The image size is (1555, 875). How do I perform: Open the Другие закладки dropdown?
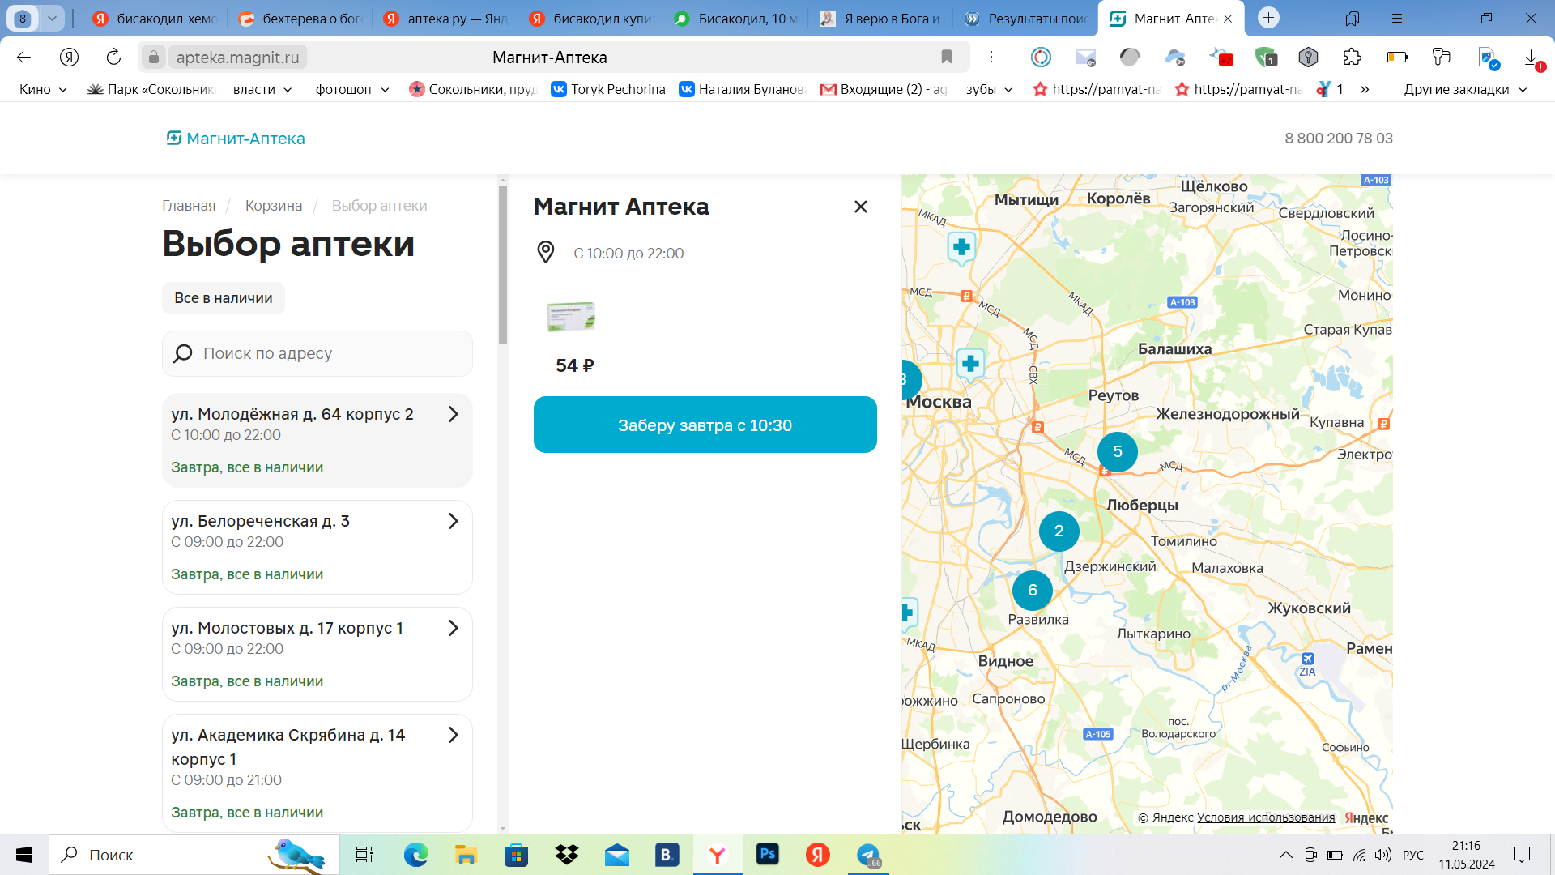point(1465,89)
